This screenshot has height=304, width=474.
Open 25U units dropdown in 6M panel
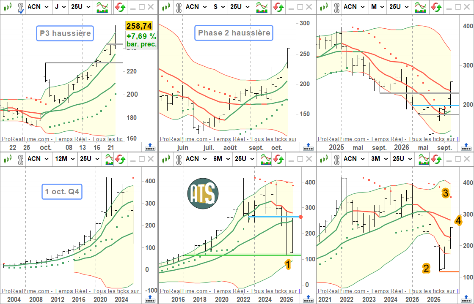pos(244,159)
